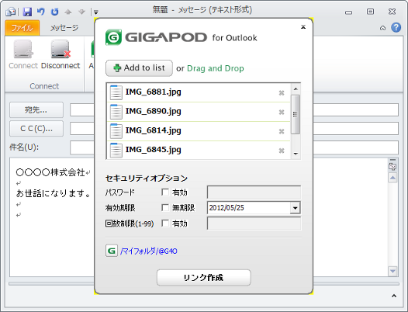The image size is (408, 312).
Task: Click the file icon of IMG_6814.jpg
Action: 116,131
